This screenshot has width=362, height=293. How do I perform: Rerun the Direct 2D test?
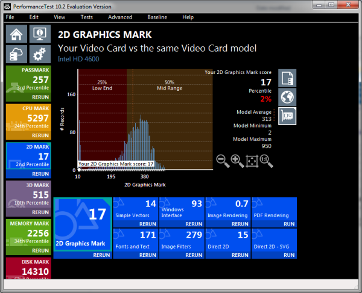(240, 255)
